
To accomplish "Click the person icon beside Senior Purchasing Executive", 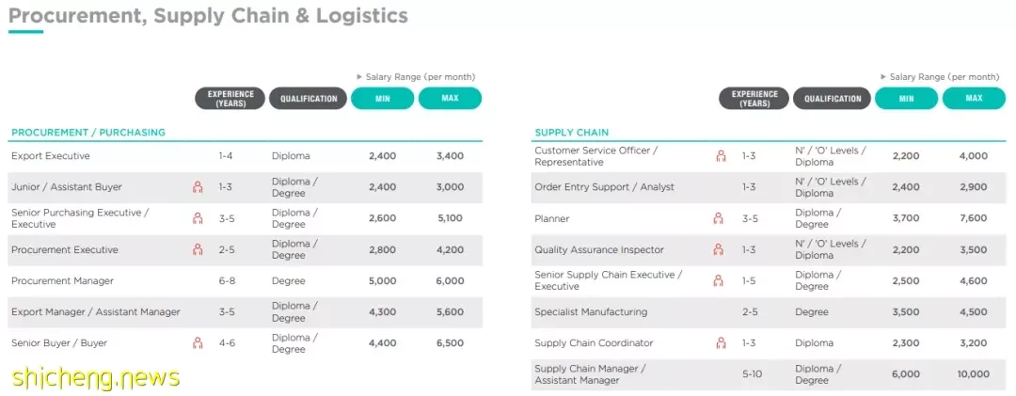I will coord(198,218).
